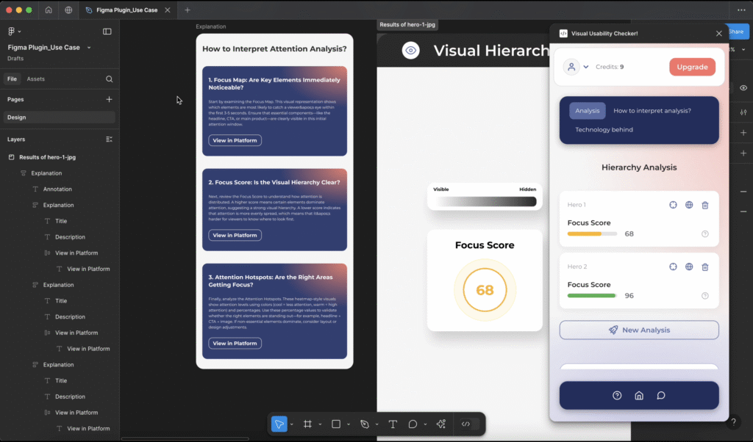Open pen tool options dropdown
Screen dimensions: 753x442
[377, 424]
